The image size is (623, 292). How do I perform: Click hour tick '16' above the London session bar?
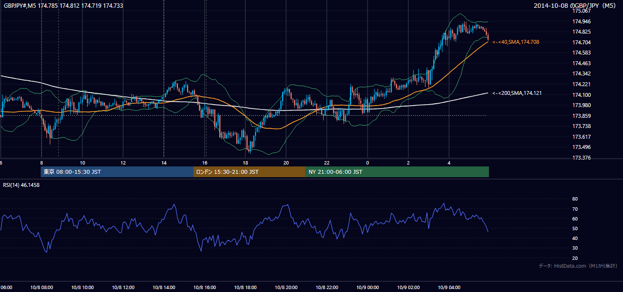coord(205,163)
